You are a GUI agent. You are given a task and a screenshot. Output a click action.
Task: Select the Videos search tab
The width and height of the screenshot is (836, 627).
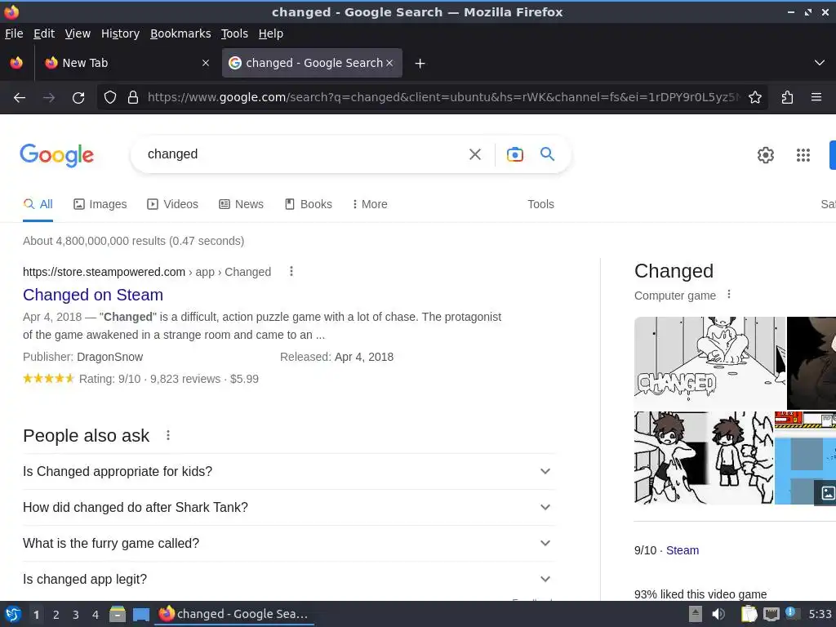(173, 204)
